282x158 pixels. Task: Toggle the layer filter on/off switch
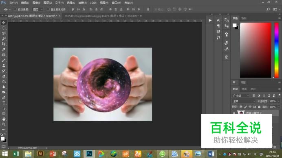pyautogui.click(x=279, y=95)
